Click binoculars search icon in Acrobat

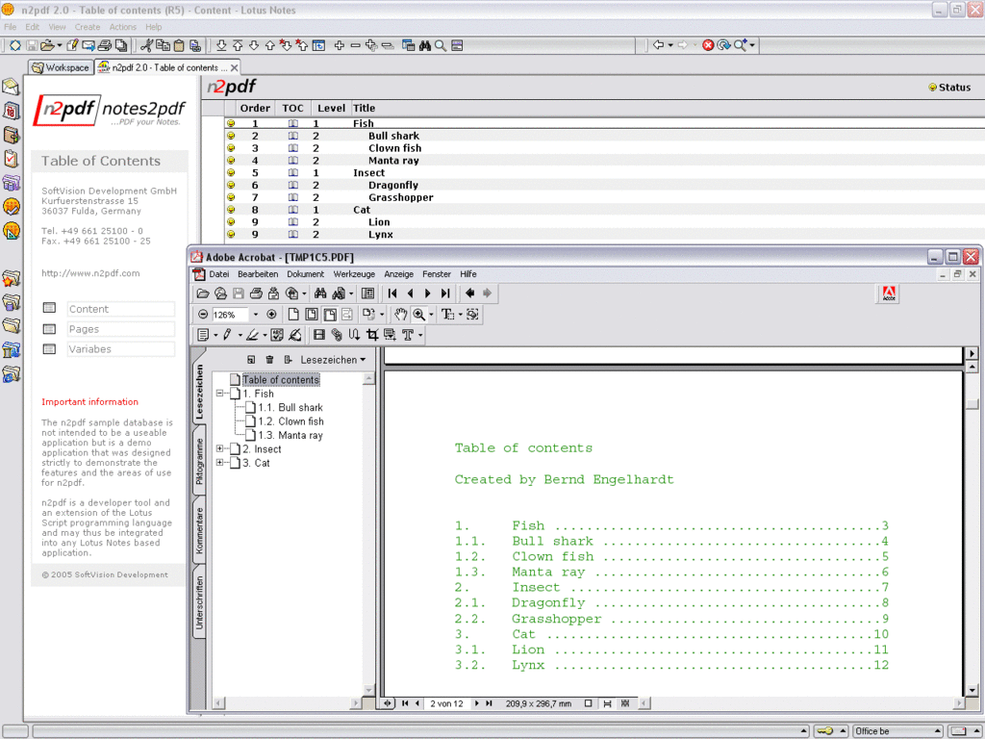point(320,293)
